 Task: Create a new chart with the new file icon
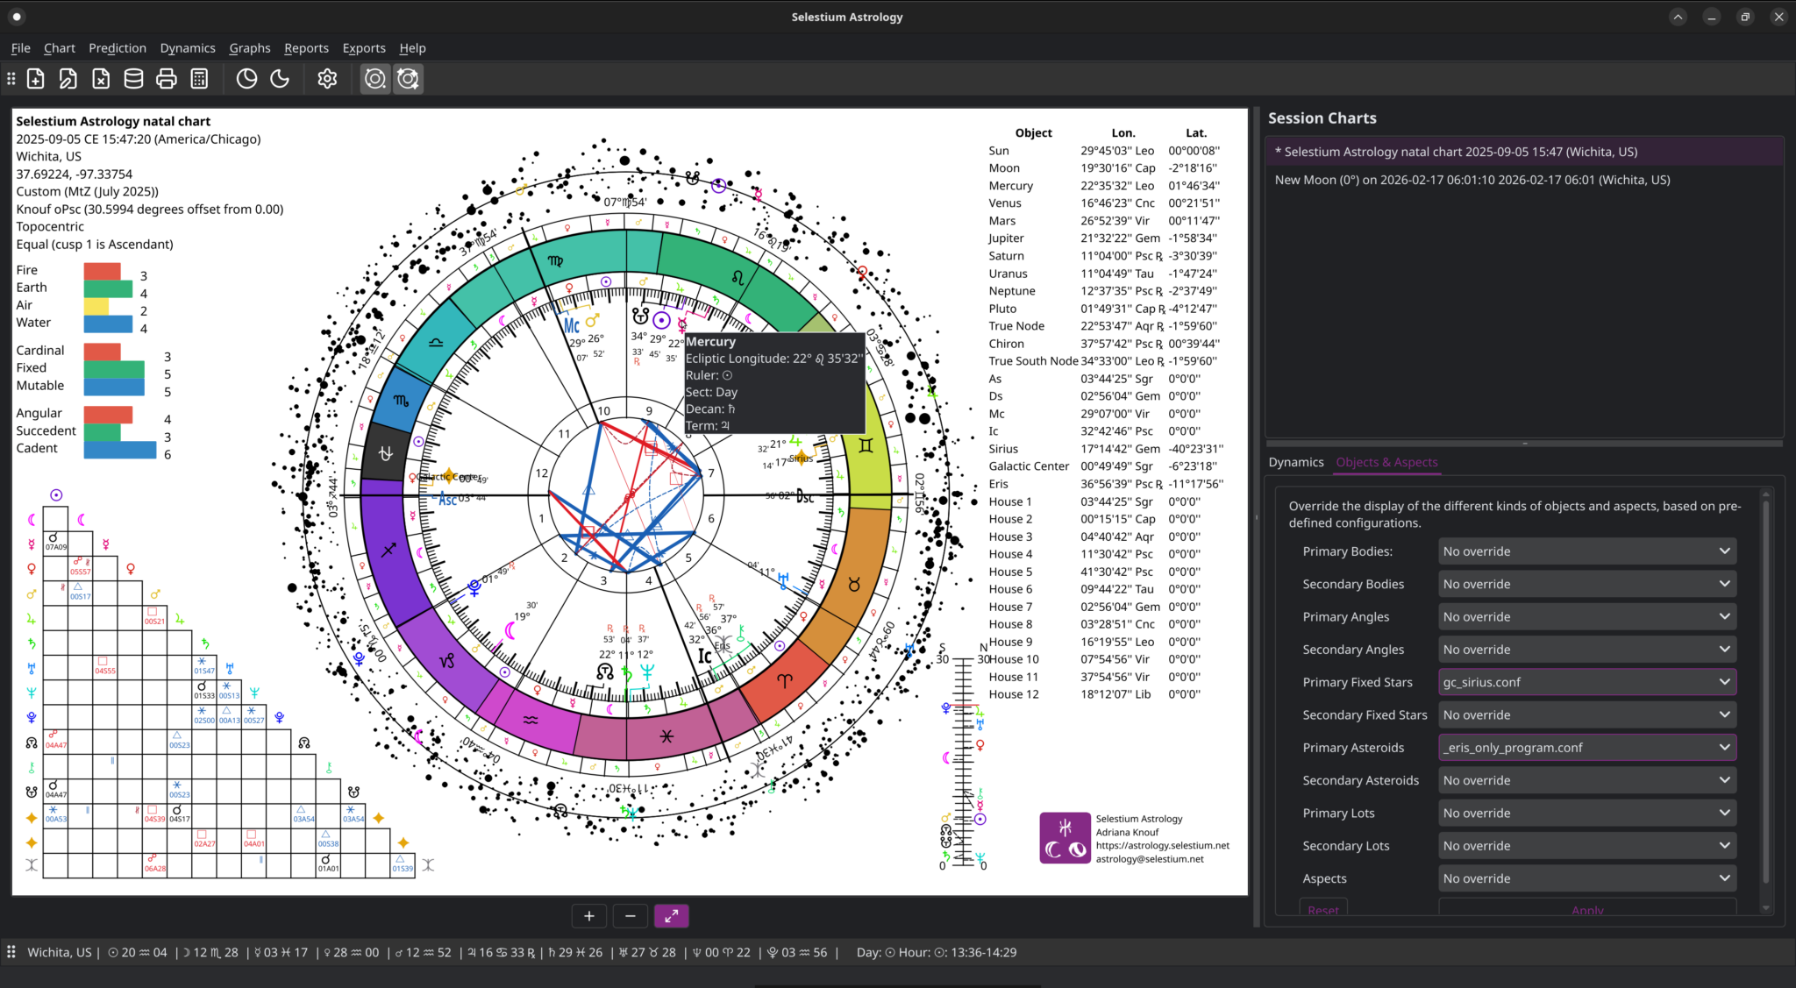tap(35, 78)
